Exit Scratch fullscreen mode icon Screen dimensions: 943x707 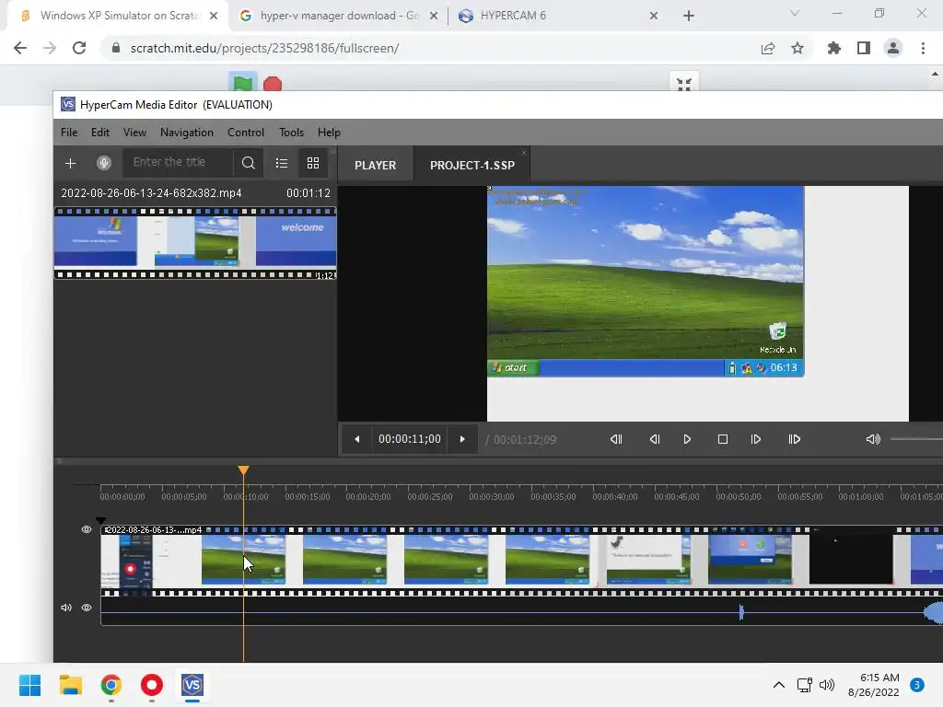(x=684, y=84)
